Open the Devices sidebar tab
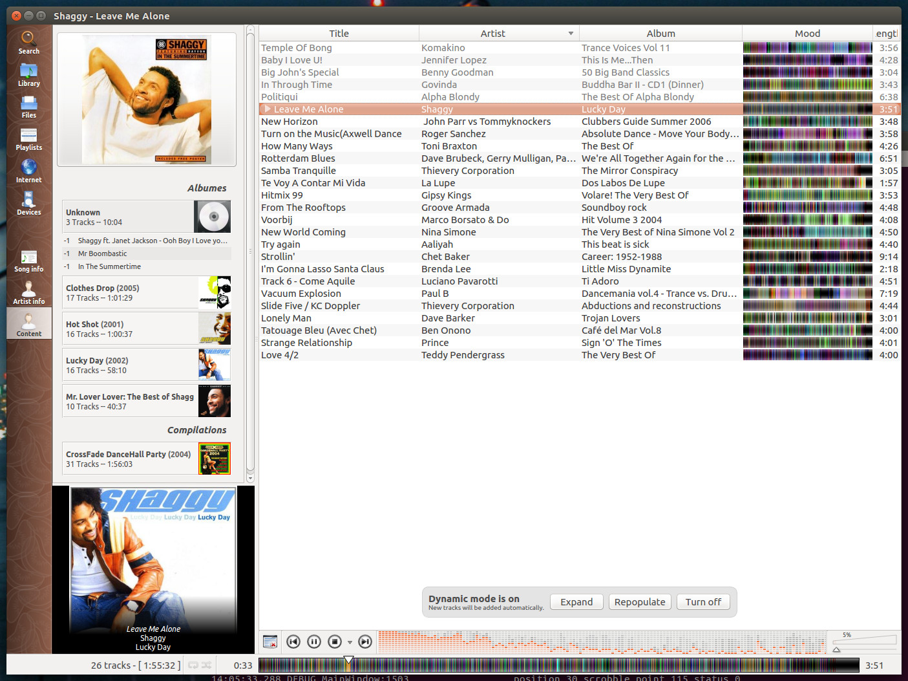The width and height of the screenshot is (908, 681). (28, 204)
